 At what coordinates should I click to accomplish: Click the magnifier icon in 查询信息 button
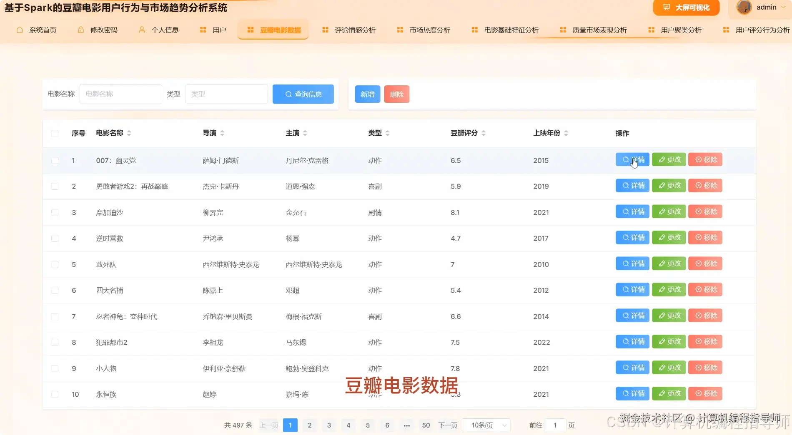click(288, 94)
